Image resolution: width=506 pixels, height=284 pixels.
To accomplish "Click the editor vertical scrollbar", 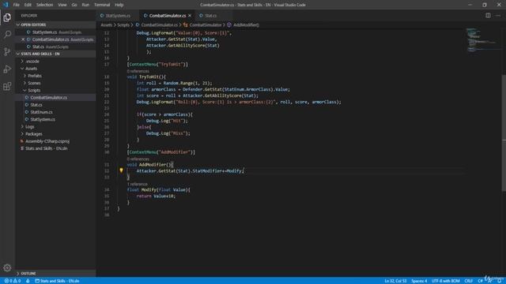I will coord(504,133).
